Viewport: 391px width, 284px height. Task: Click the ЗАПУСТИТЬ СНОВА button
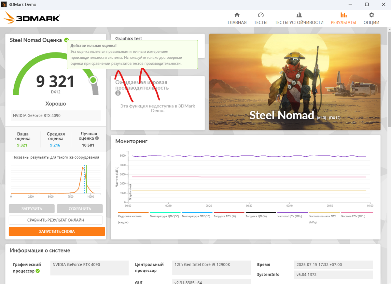click(x=57, y=232)
